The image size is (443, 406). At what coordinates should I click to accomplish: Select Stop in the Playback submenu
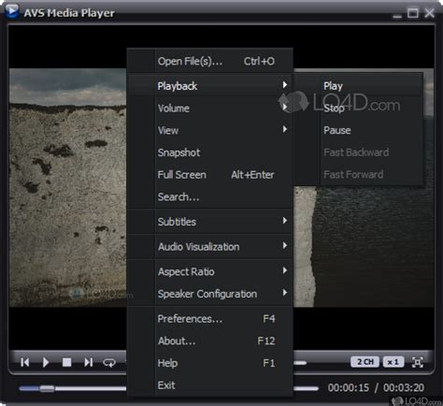click(358, 109)
